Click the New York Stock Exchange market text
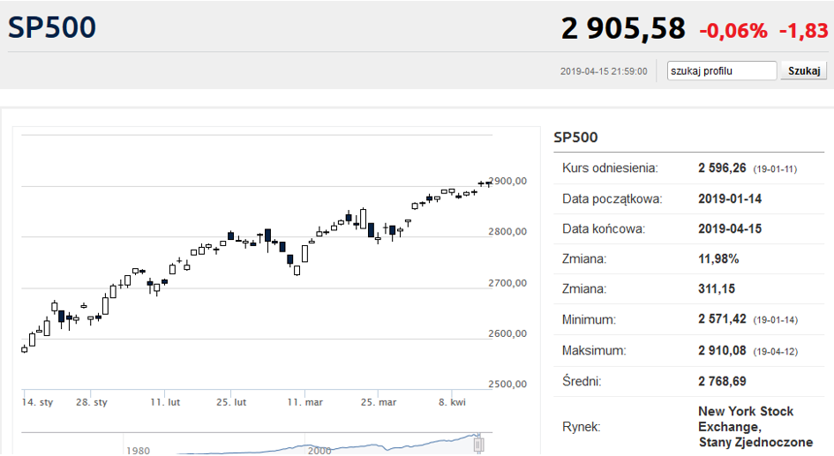 (x=746, y=419)
